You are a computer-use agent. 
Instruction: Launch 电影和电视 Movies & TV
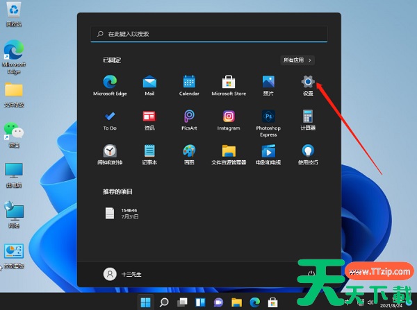pyautogui.click(x=268, y=155)
